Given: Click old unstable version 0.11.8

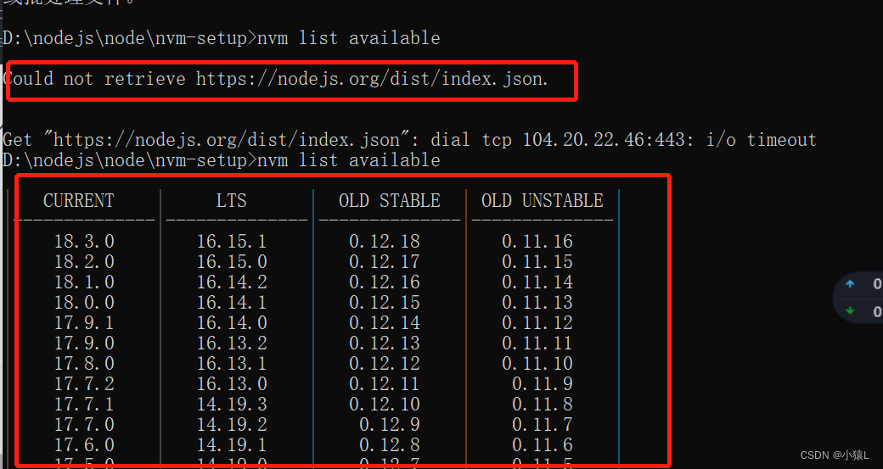Looking at the screenshot, I should coord(543,405).
